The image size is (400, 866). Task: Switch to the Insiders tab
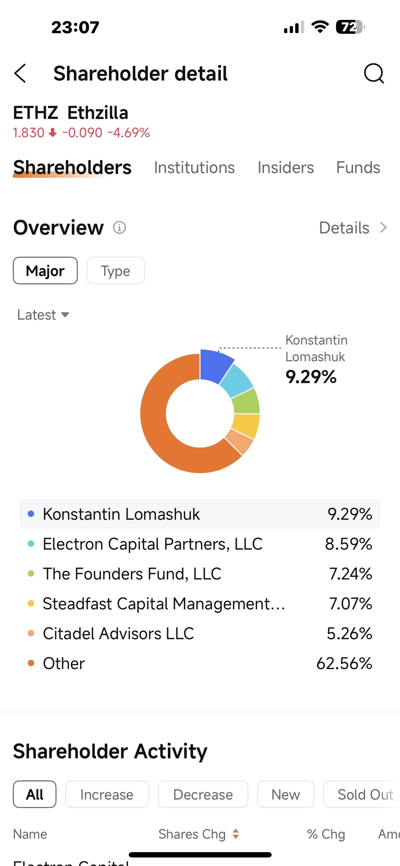click(286, 167)
